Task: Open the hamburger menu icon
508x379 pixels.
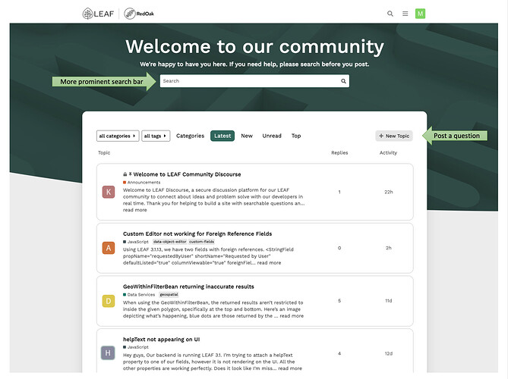Action: [405, 14]
